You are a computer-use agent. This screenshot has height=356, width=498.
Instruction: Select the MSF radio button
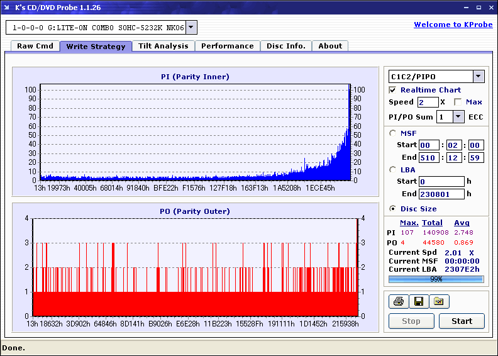coord(393,133)
